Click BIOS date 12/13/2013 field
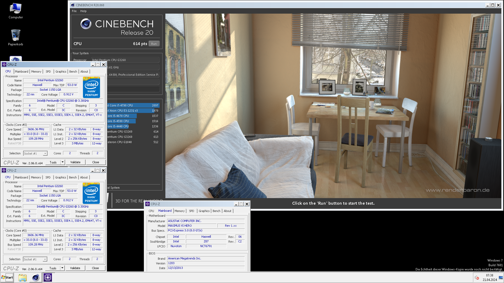 (206, 268)
